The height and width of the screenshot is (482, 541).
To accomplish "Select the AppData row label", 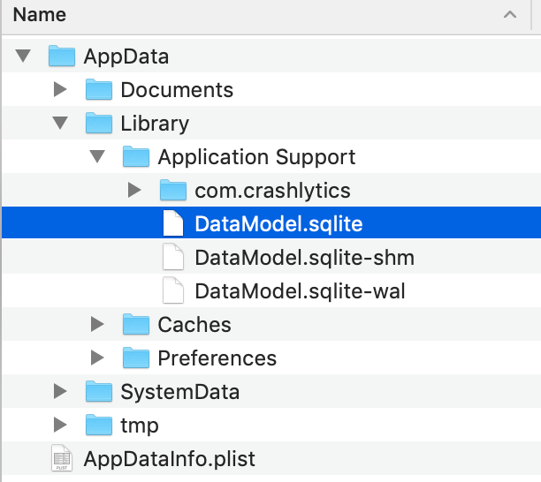I will pos(126,56).
